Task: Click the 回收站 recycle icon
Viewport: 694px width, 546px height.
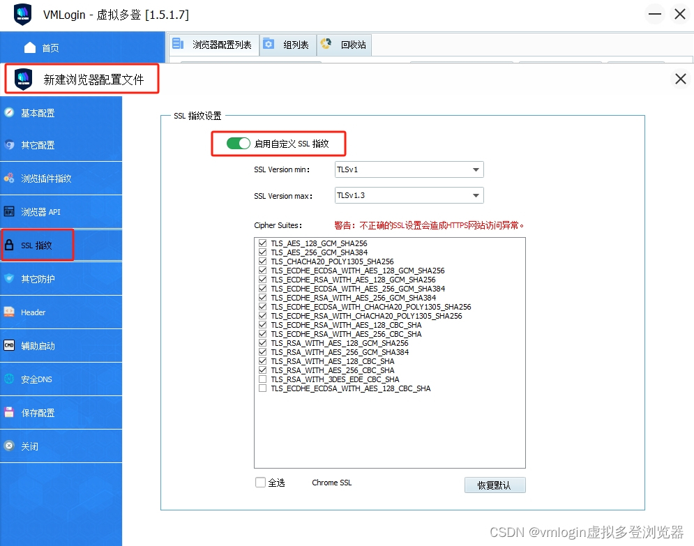Action: pyautogui.click(x=326, y=43)
